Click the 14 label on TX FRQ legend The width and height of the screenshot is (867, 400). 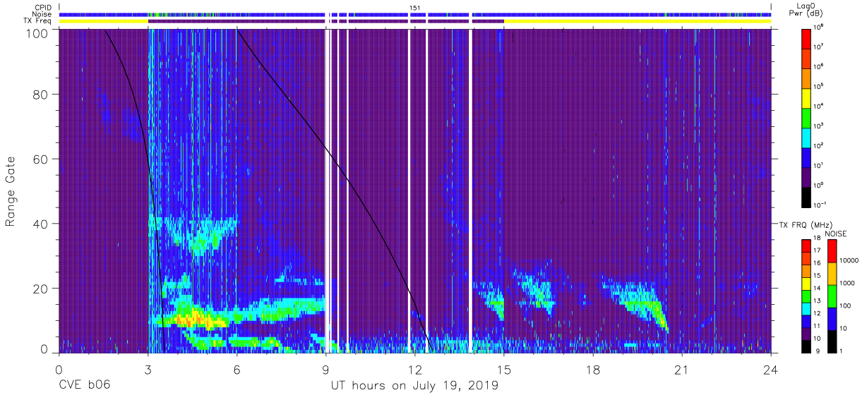(818, 288)
